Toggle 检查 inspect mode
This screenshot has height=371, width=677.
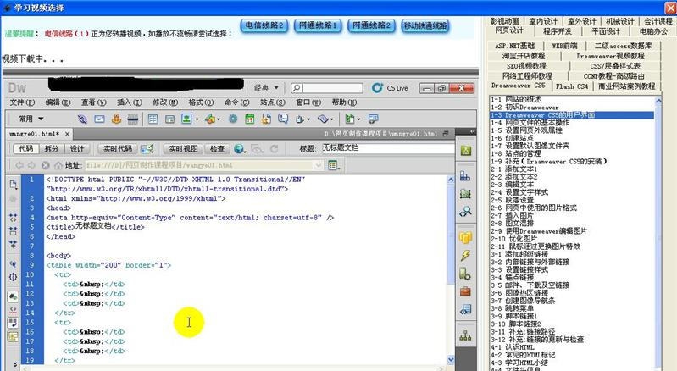point(217,149)
